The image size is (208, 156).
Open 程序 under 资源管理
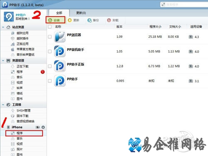point(20,72)
